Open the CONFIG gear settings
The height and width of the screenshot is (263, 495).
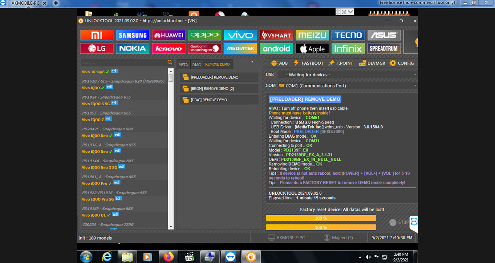coord(402,63)
